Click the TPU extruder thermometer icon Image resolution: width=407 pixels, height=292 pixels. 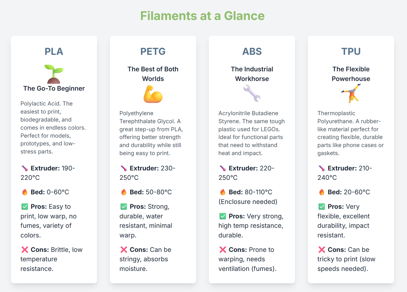[322, 168]
